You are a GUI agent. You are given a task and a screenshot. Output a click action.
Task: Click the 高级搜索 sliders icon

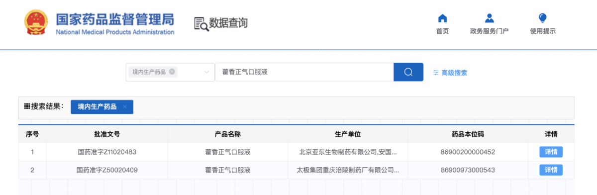click(x=436, y=73)
